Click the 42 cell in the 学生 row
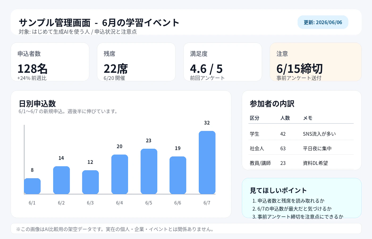Viewport: 372px width, 239px height. click(283, 134)
